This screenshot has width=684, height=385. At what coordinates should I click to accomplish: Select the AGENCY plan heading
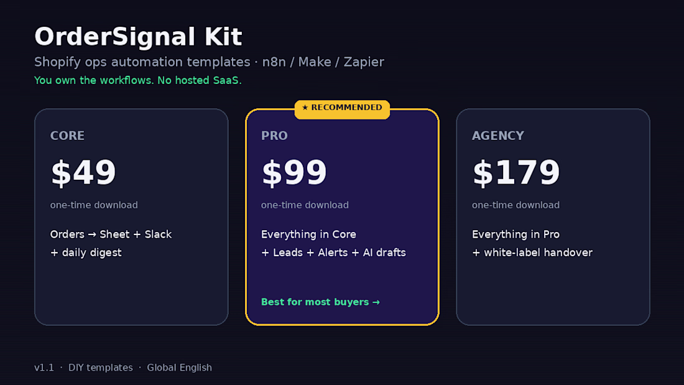point(497,136)
